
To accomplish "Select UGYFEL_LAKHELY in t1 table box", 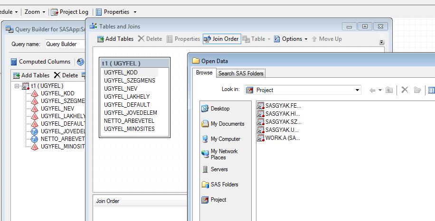I will 127,97.
